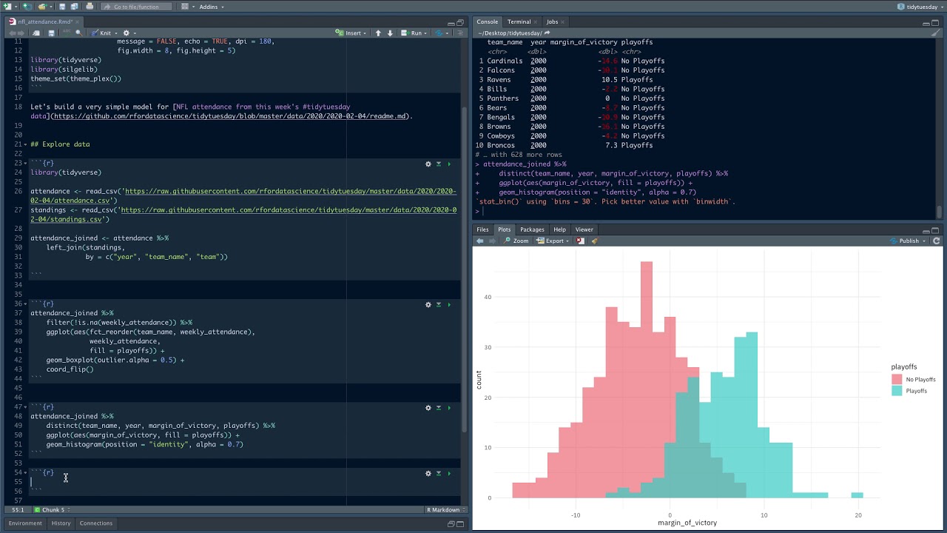
Task: Click the next plot arrow
Action: point(491,241)
